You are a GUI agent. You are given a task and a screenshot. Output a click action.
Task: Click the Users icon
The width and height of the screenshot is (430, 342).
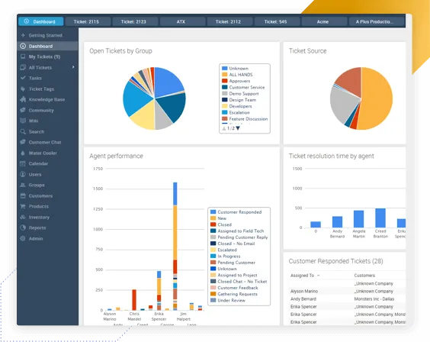click(23, 174)
